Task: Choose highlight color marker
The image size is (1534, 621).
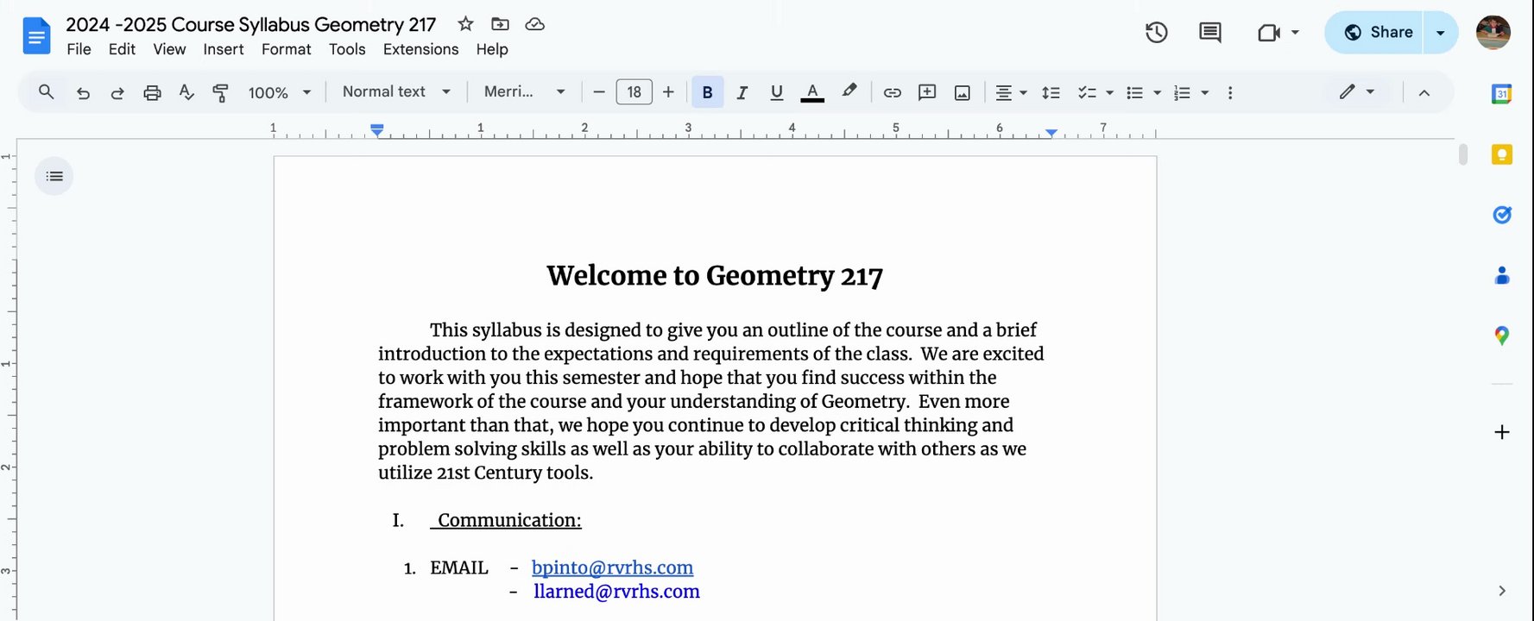Action: (x=849, y=91)
